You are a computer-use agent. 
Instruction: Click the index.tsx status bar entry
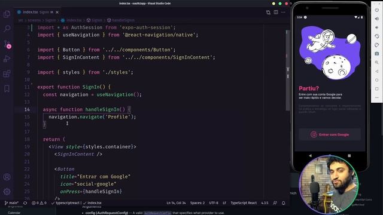pos(92,203)
